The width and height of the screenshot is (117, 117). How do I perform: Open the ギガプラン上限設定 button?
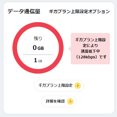point(59,86)
